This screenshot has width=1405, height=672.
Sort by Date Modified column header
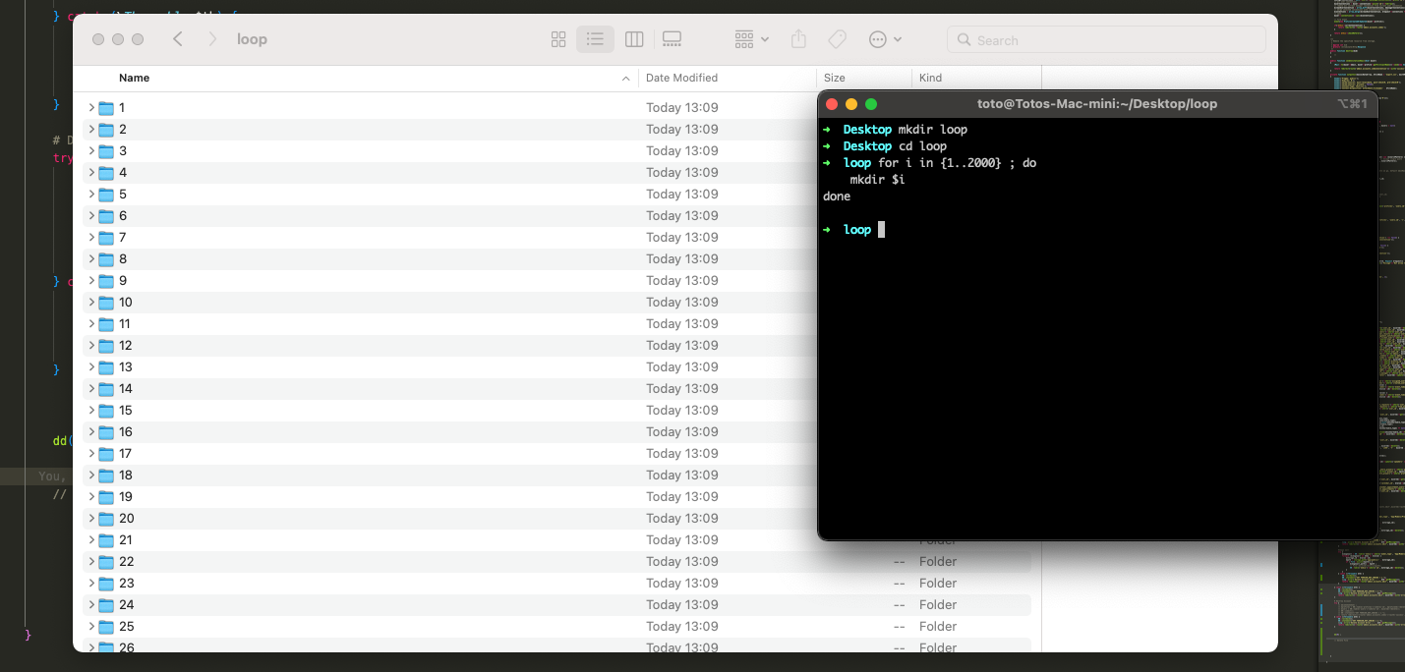[x=681, y=78]
